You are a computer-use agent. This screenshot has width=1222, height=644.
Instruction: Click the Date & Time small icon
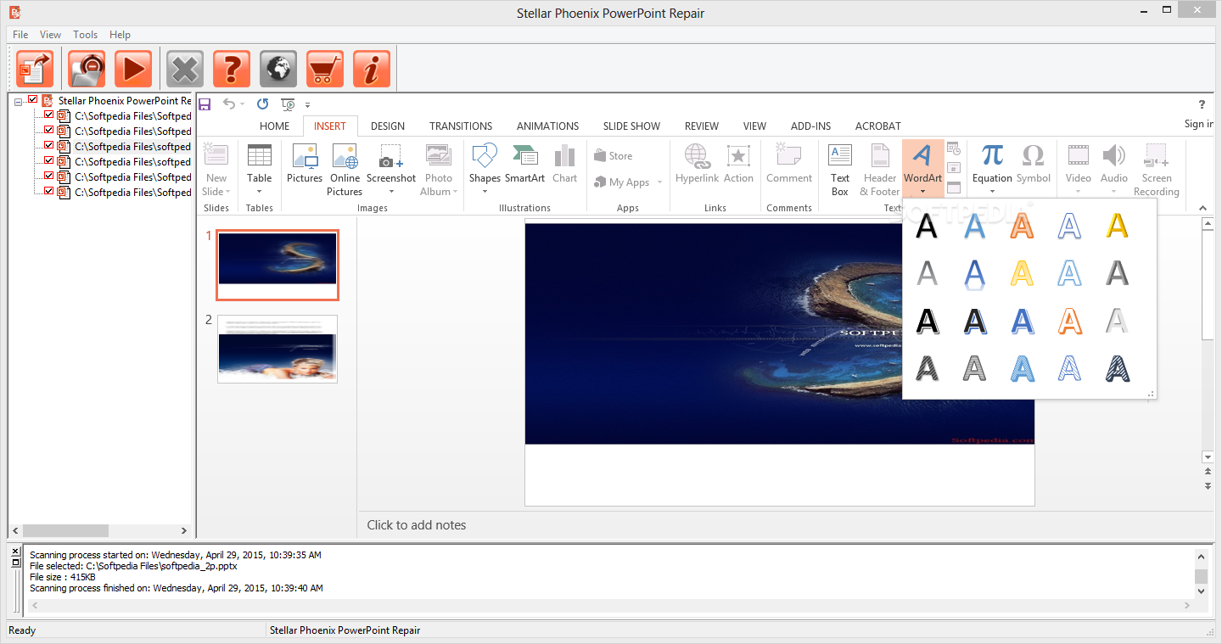tap(954, 148)
